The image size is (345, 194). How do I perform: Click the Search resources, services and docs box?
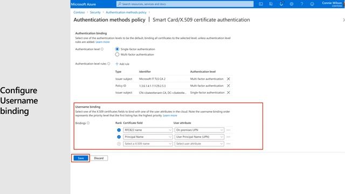click(185, 4)
